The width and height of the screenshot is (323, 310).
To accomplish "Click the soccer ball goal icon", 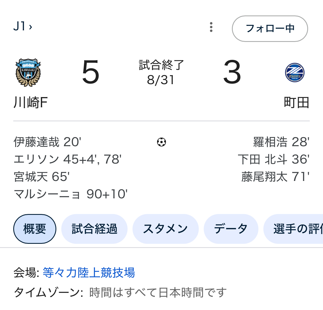I will (x=161, y=142).
